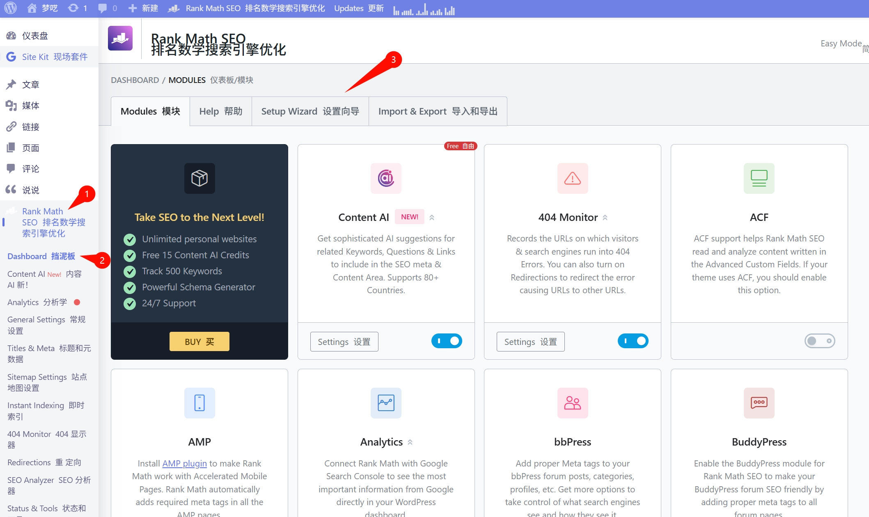
Task: Click the bbPress module title
Action: (x=573, y=442)
